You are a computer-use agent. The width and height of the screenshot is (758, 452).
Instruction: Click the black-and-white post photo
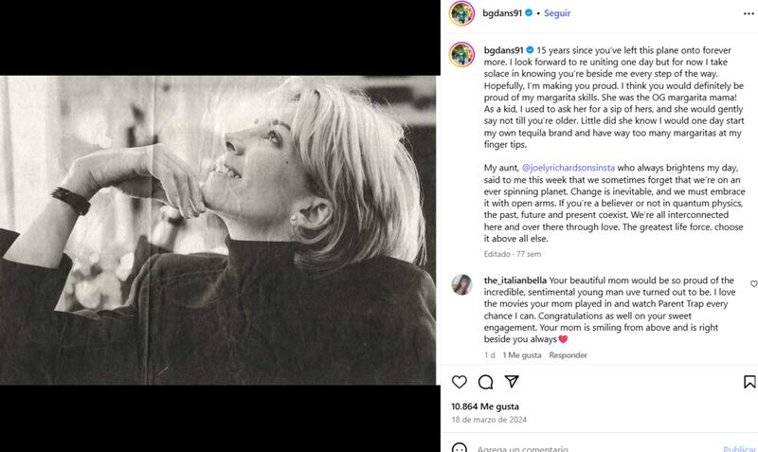pyautogui.click(x=218, y=230)
